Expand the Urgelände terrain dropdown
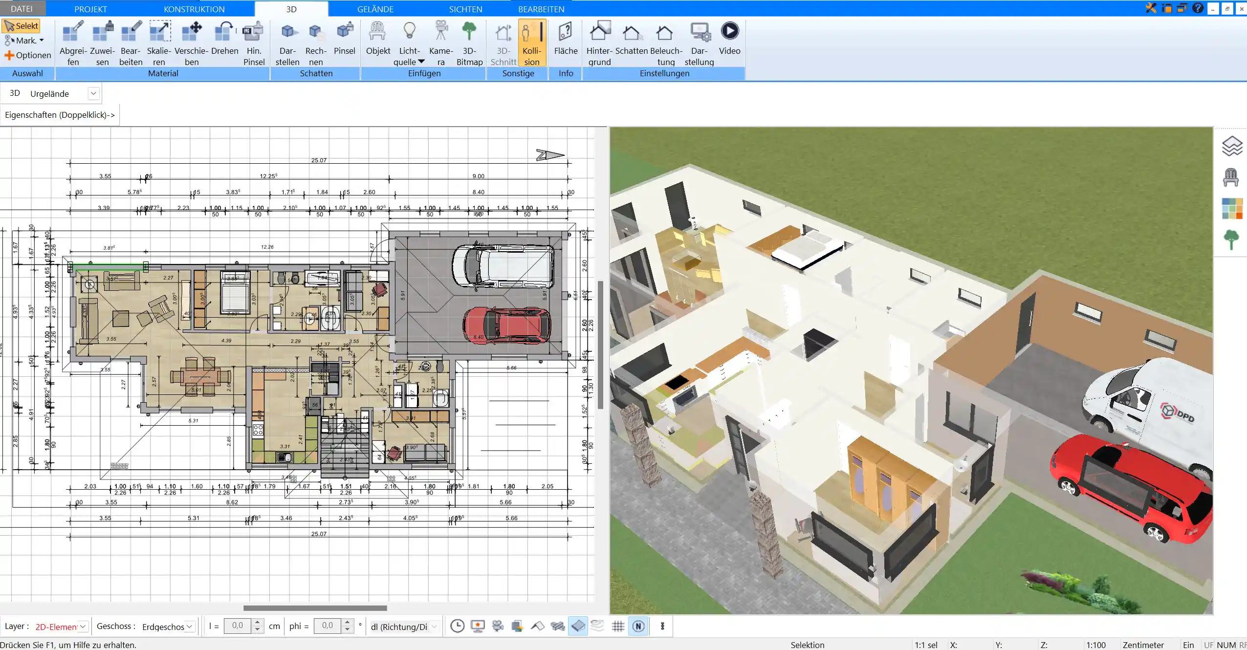Viewport: 1247px width, 650px height. (x=92, y=93)
